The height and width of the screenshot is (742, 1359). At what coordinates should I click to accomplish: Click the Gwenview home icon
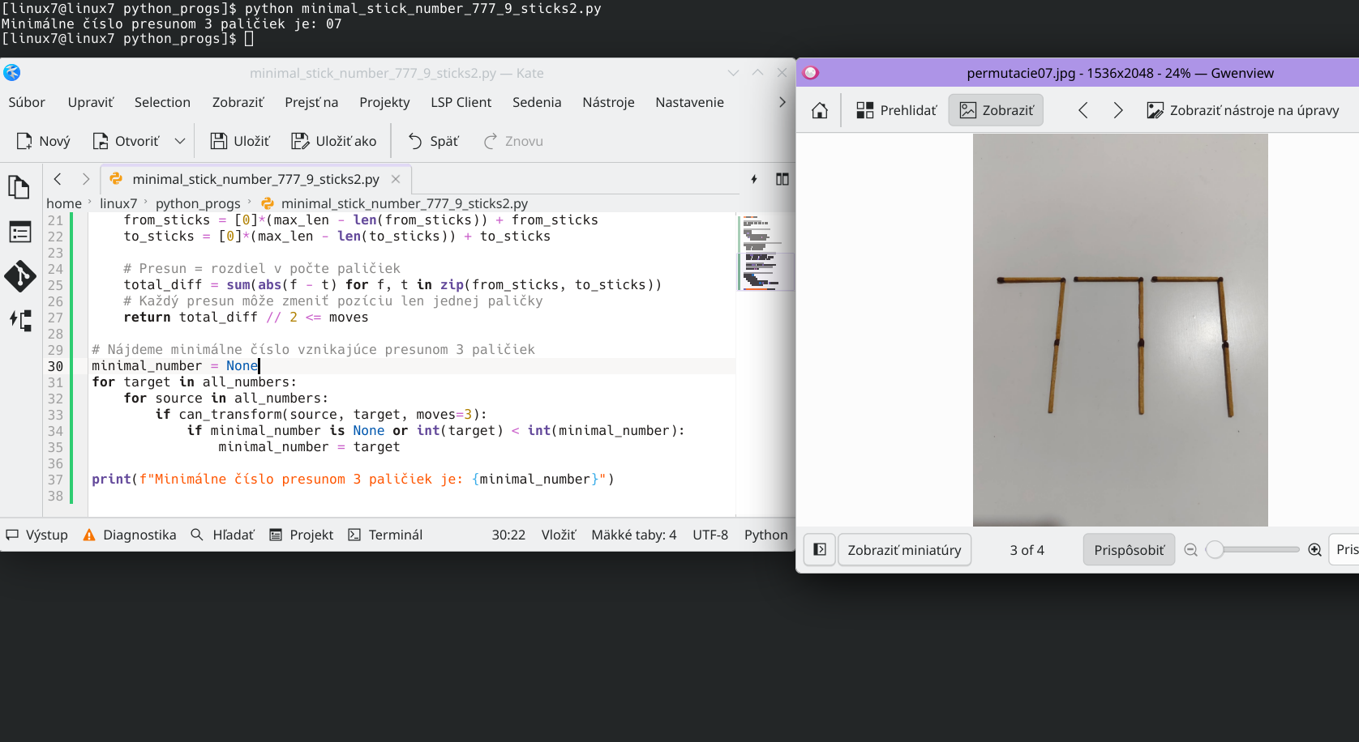(820, 110)
